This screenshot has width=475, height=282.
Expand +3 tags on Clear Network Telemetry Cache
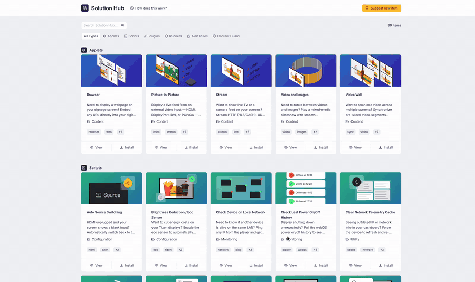tap(382, 250)
